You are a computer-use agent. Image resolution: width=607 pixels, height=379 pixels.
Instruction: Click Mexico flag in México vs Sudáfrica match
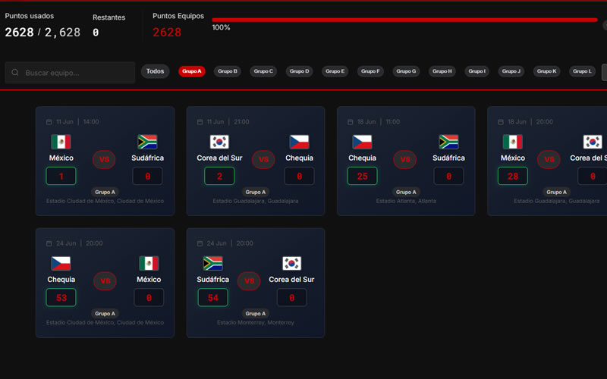61,142
